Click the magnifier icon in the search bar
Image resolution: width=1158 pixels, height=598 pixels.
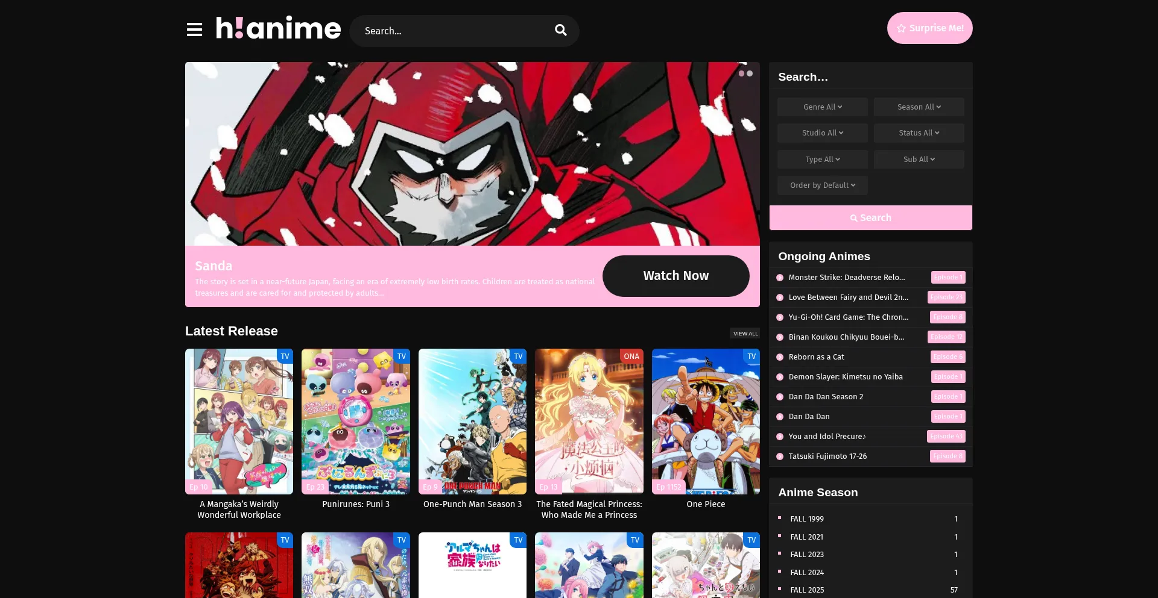560,30
